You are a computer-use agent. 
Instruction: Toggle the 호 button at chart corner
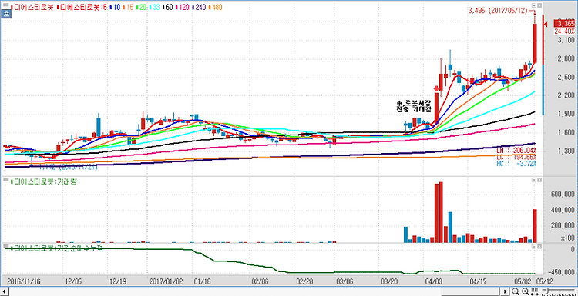click(5, 15)
